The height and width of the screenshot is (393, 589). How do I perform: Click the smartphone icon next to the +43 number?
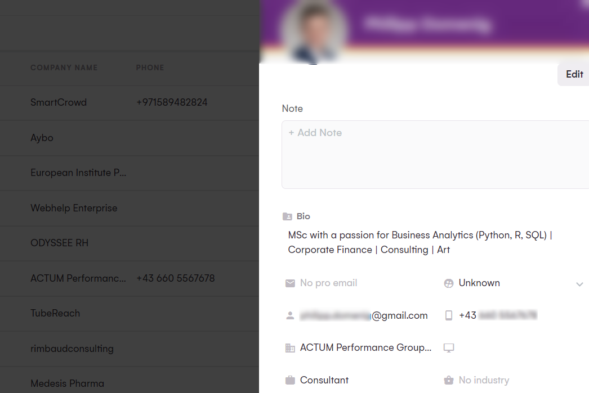coord(449,315)
